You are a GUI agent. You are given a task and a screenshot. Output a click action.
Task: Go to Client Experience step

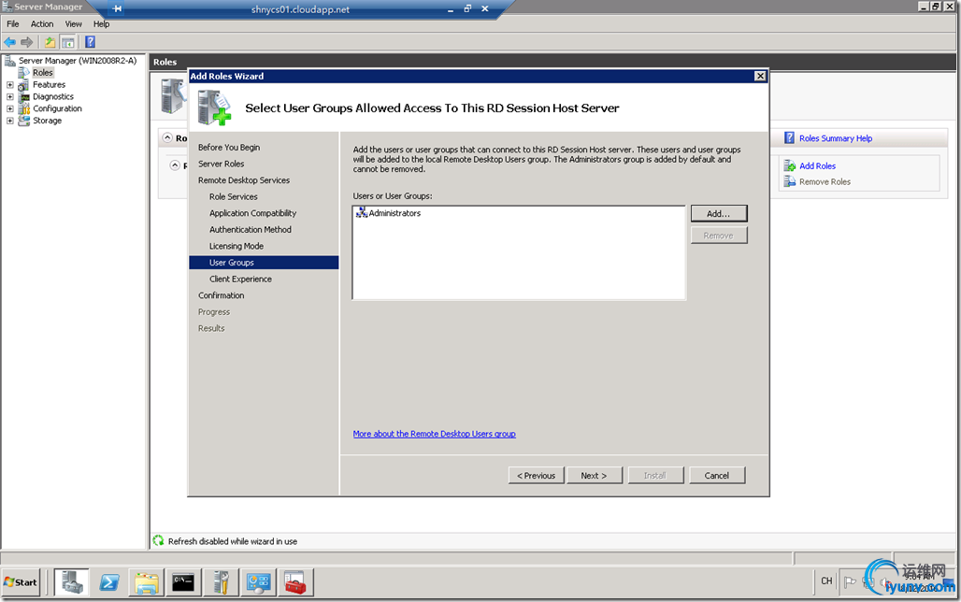(x=240, y=279)
